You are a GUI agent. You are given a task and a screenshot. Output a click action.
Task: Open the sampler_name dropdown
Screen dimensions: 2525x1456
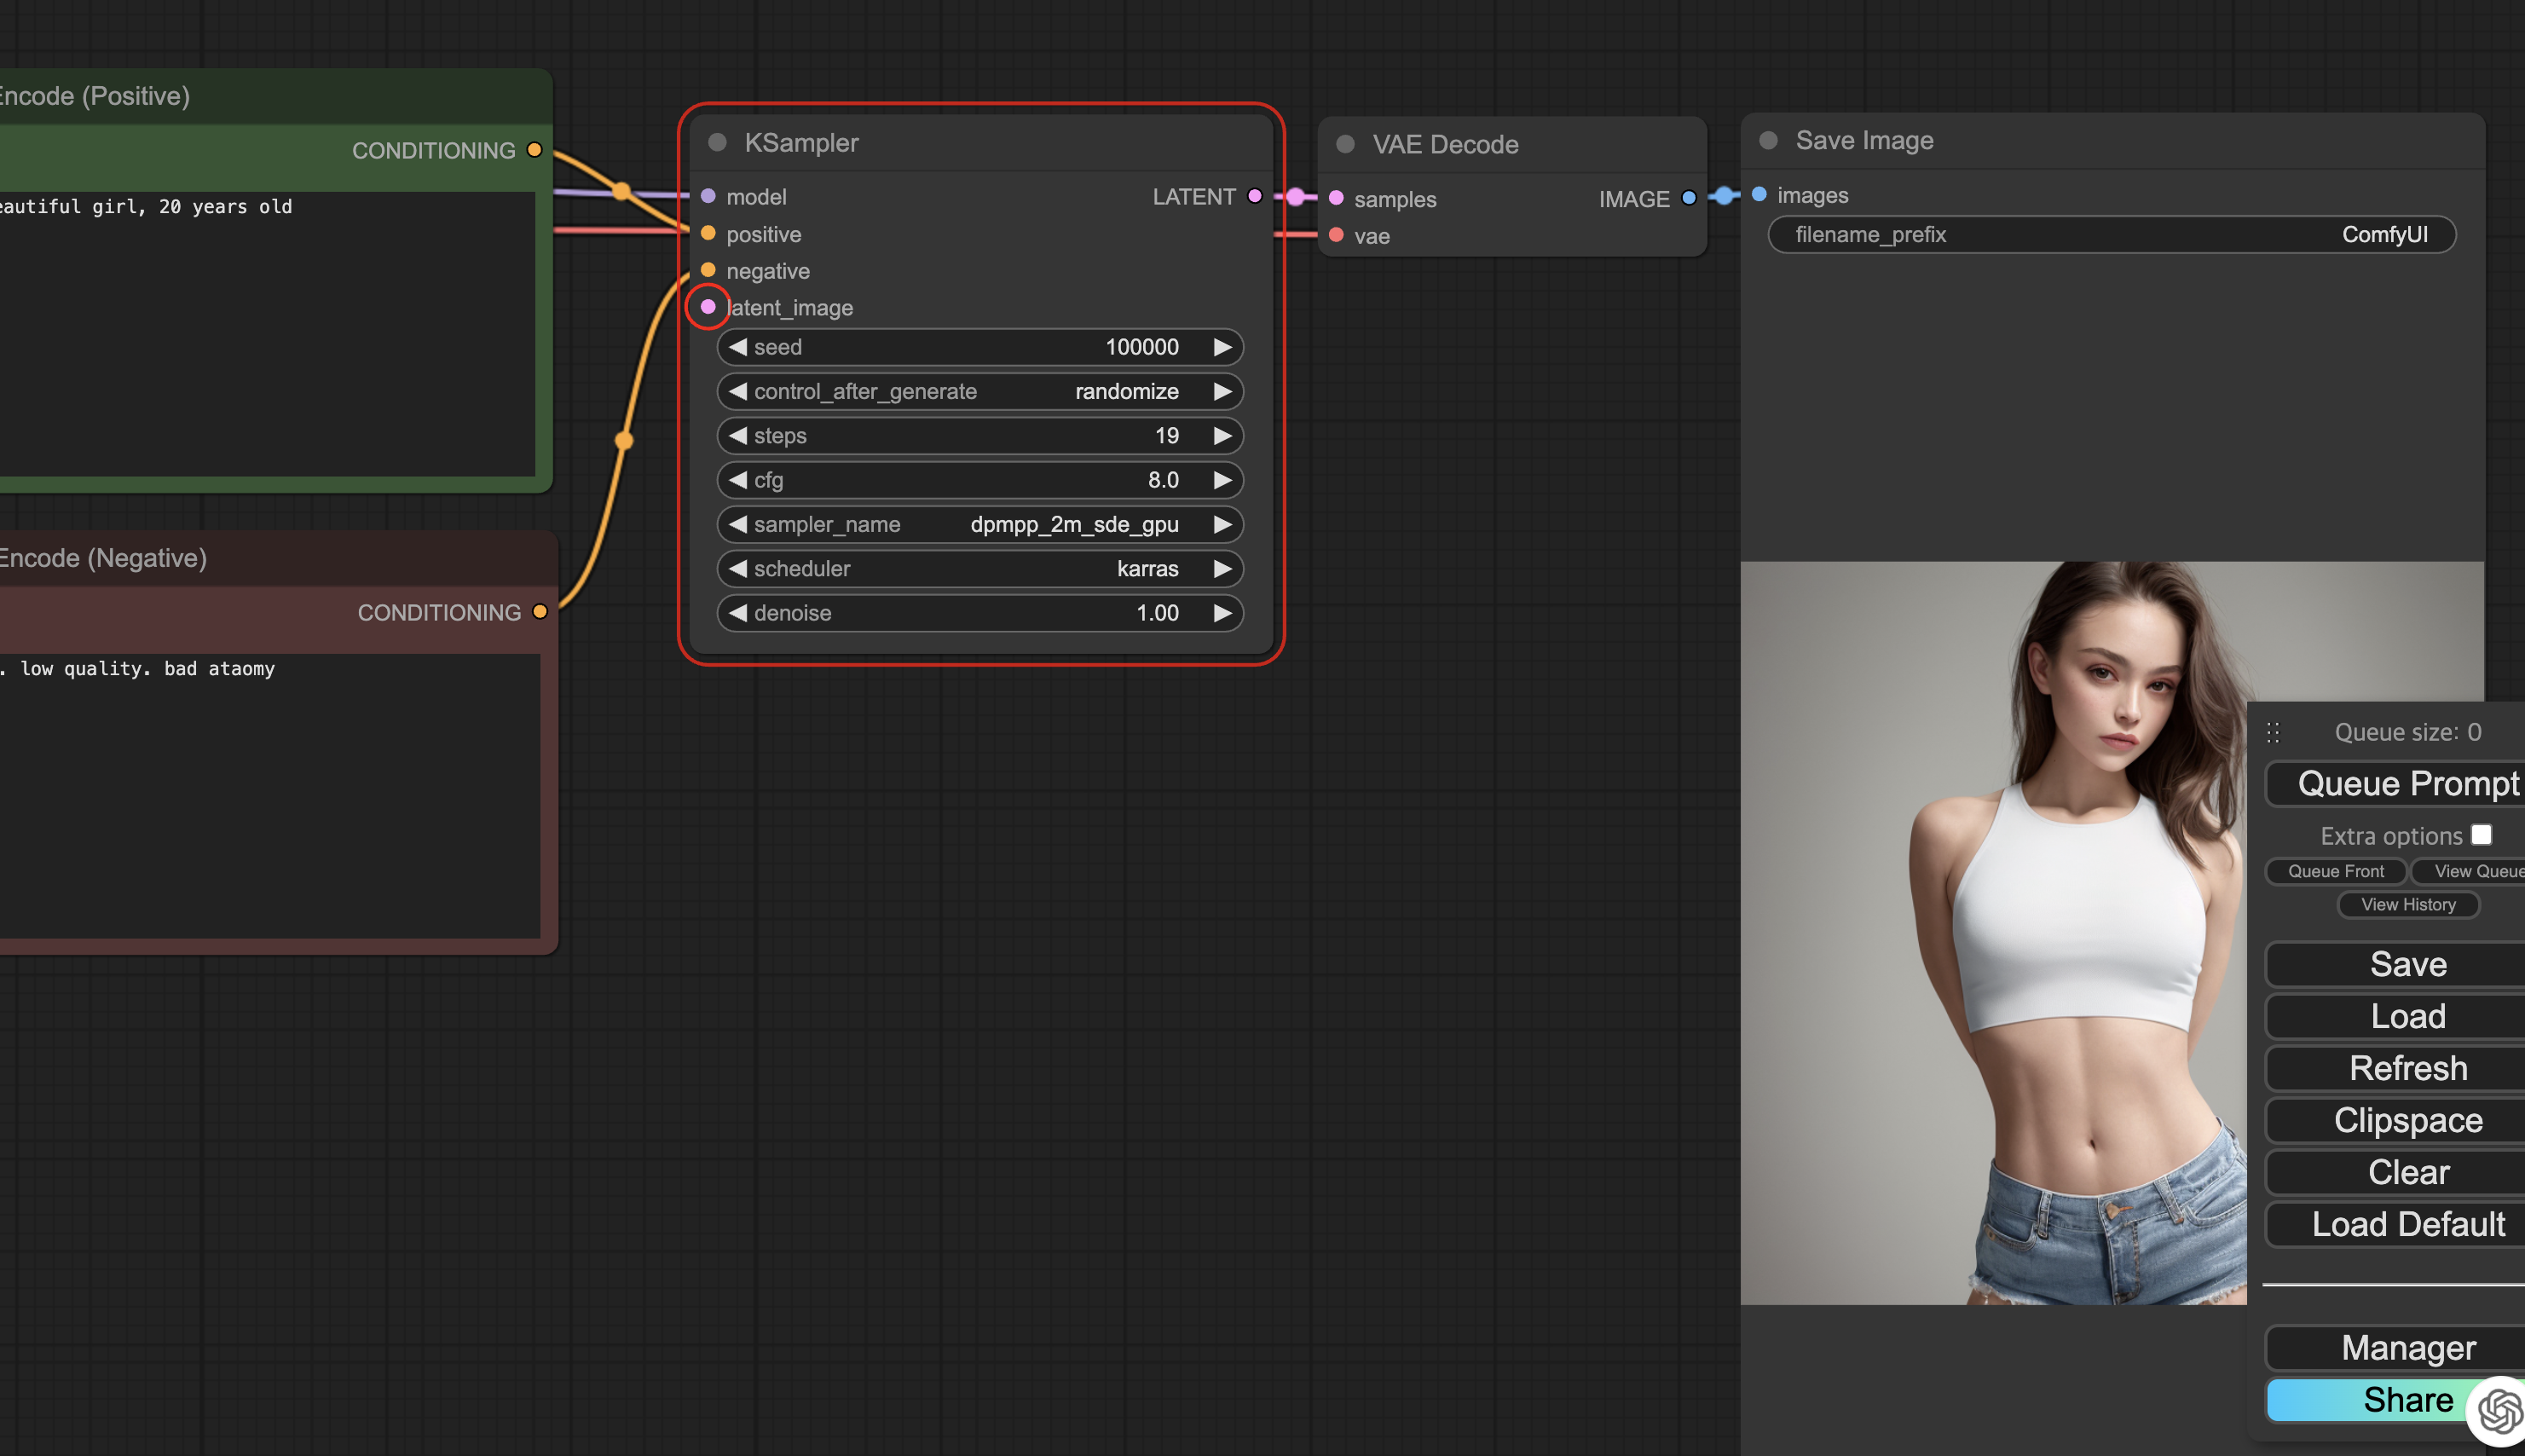980,524
